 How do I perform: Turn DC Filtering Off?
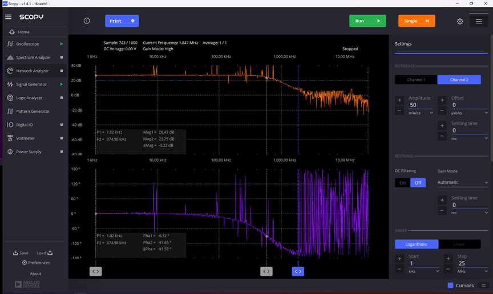point(418,183)
